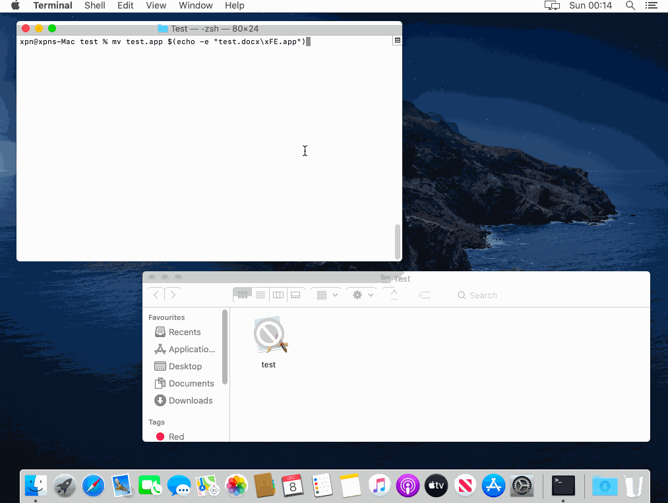Select Downloads in Finder sidebar
This screenshot has width=668, height=503.
pyautogui.click(x=190, y=400)
